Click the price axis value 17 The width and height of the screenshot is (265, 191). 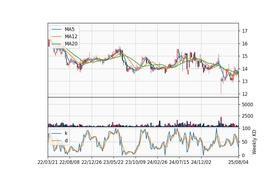click(245, 31)
